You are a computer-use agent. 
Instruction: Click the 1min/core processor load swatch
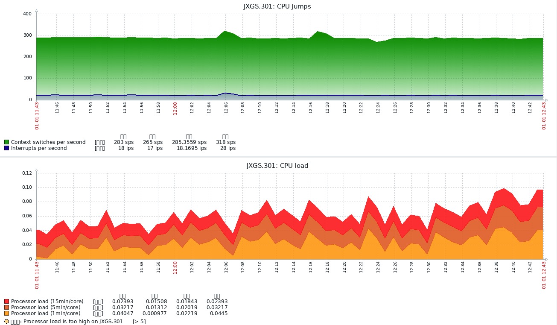[x=6, y=313]
